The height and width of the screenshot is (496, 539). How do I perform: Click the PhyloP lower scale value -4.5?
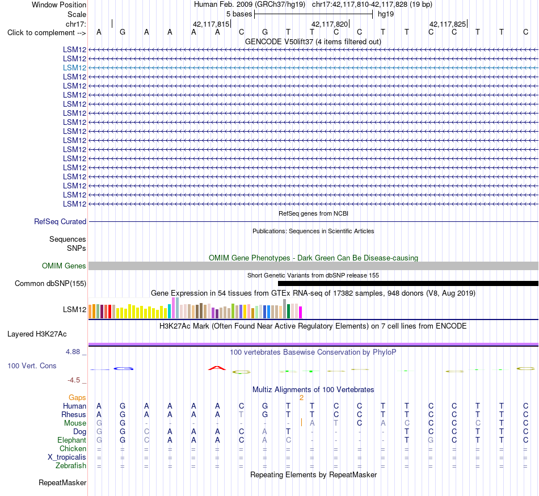coord(74,380)
